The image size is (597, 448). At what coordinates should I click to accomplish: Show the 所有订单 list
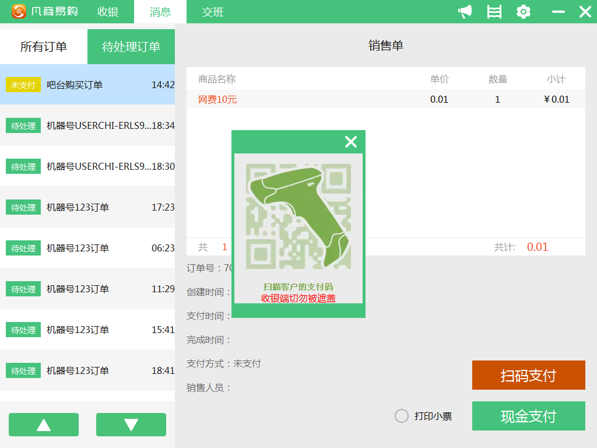44,47
